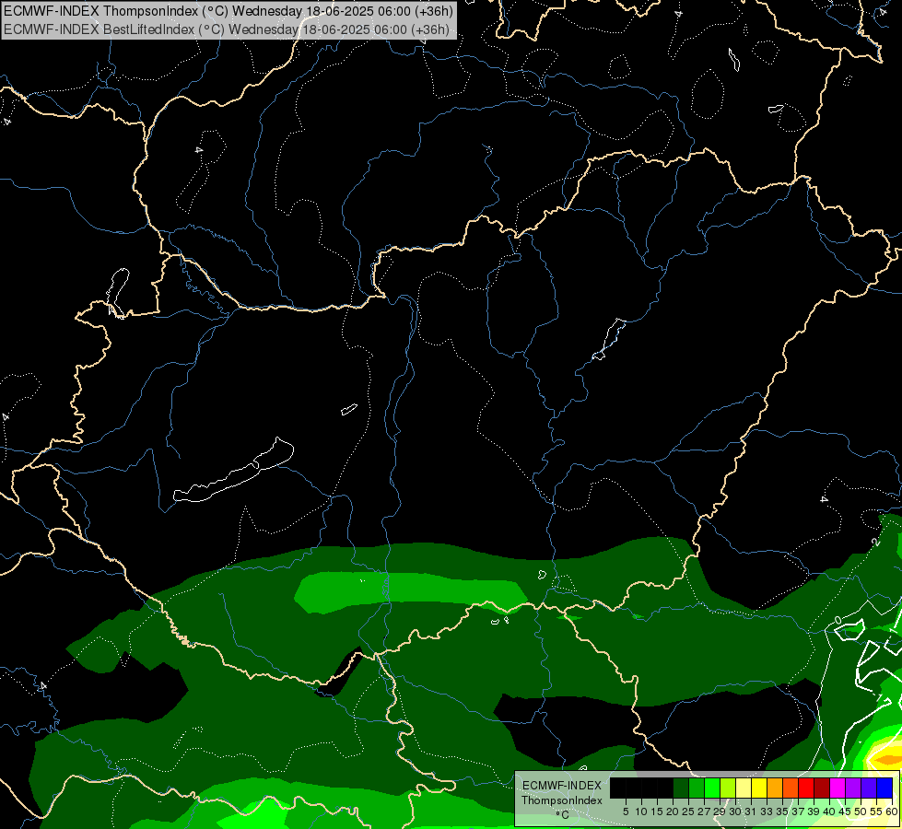Select the orange-red 35–37 legend swatch
The image size is (902, 829).
(791, 788)
